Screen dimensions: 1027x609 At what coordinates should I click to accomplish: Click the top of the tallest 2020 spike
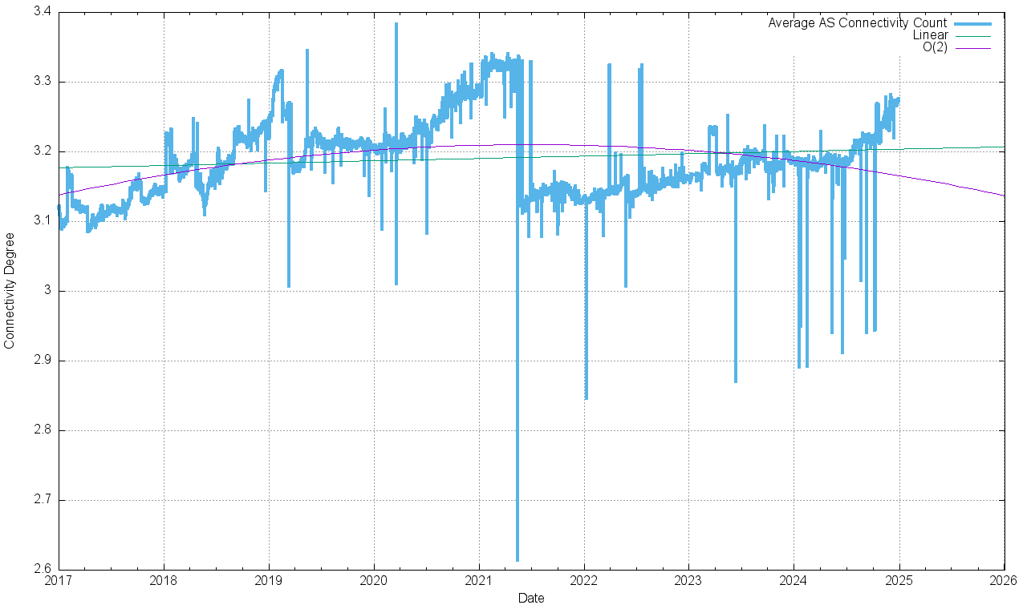[396, 24]
